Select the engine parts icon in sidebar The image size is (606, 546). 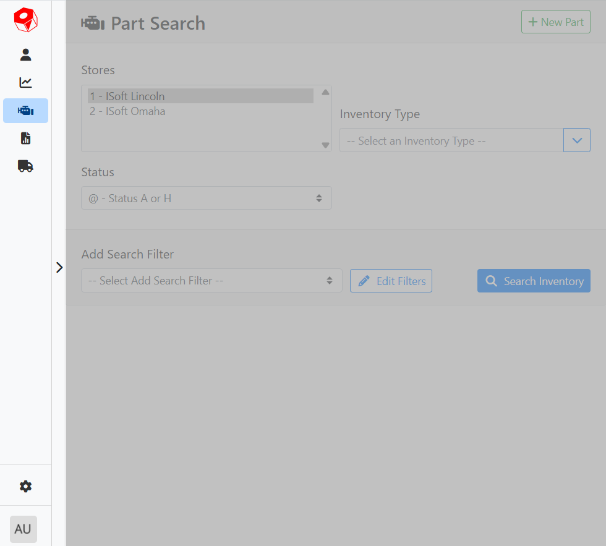click(25, 111)
